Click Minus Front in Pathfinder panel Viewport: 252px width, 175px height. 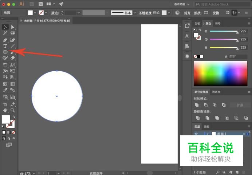point(205,105)
